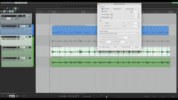Click the edit cursor marker in ruler
The image size is (178, 100).
pyautogui.click(x=50, y=11)
